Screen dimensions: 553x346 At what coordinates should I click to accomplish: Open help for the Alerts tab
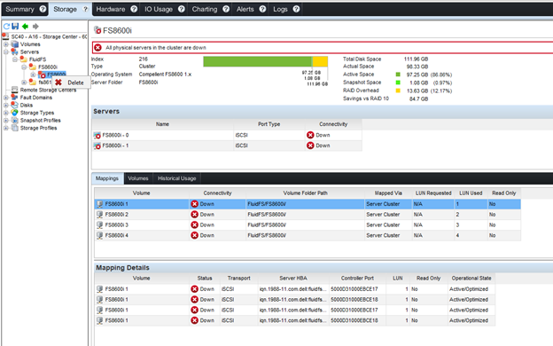[262, 9]
